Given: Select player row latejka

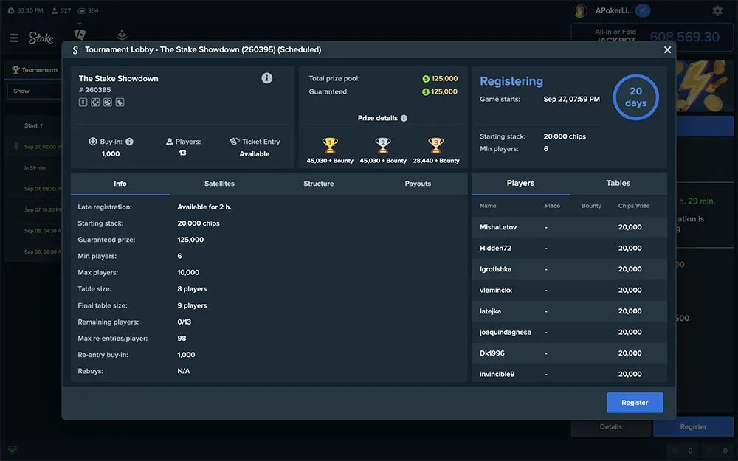Looking at the screenshot, I should coord(570,311).
